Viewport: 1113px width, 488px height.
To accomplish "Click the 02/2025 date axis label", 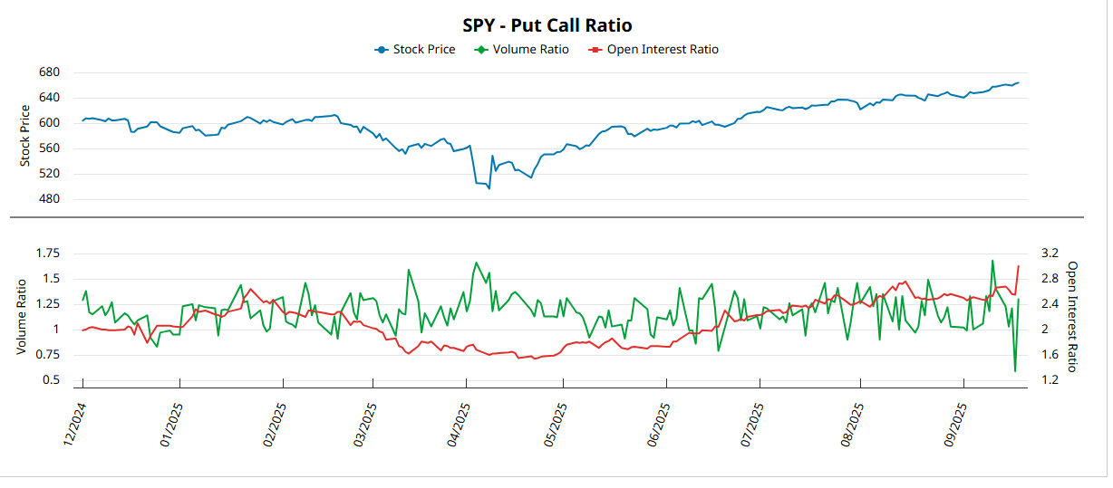I will point(275,425).
